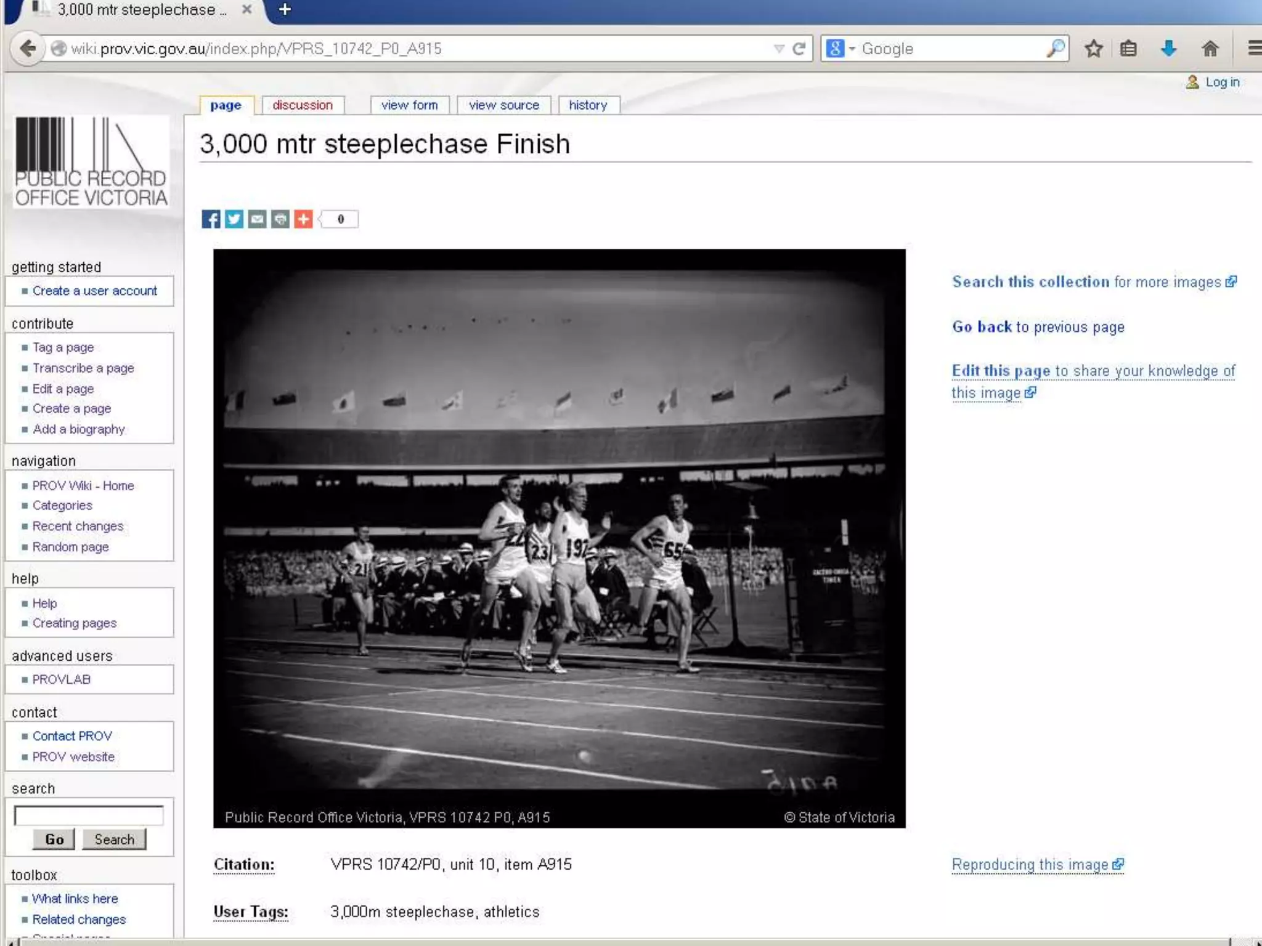Open the 'PROVLAB' advanced users link
This screenshot has height=946, width=1262.
[x=61, y=679]
